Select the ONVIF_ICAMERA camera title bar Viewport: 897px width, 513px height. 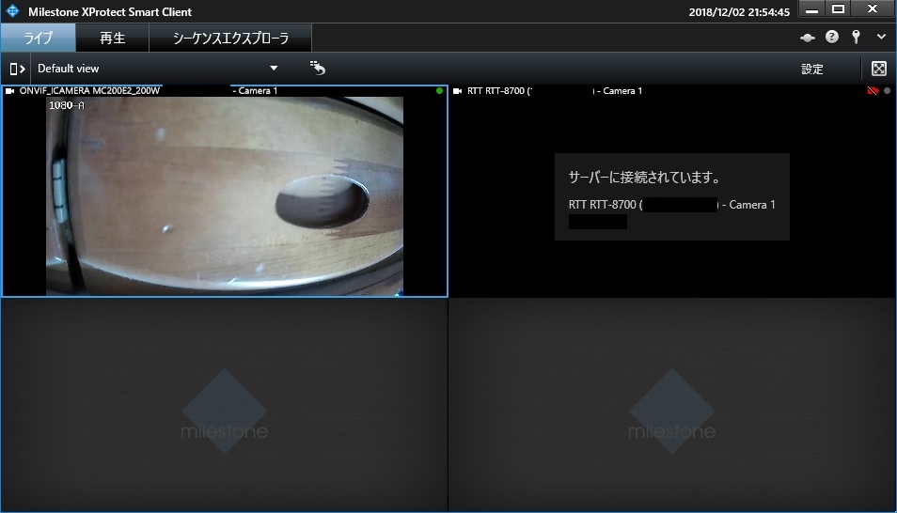pyautogui.click(x=224, y=90)
